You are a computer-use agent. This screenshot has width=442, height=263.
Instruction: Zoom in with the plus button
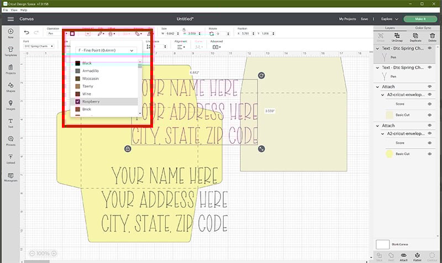pyautogui.click(x=54, y=254)
